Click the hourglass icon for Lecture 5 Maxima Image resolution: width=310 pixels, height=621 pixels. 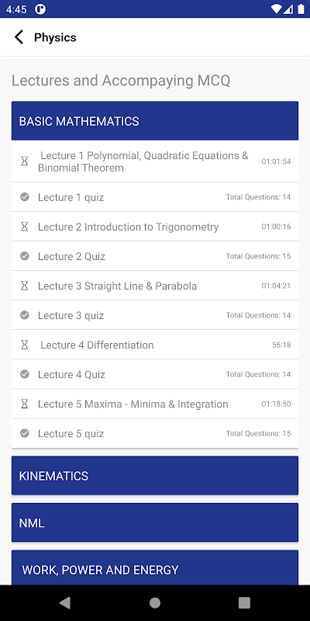pyautogui.click(x=25, y=404)
